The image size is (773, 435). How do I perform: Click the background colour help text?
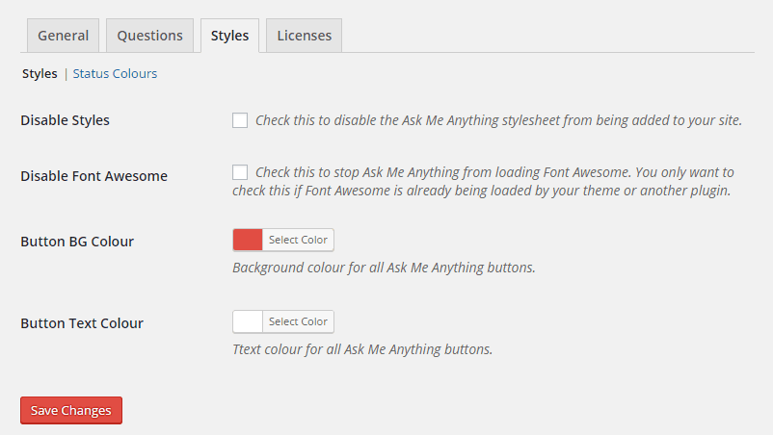(x=384, y=268)
